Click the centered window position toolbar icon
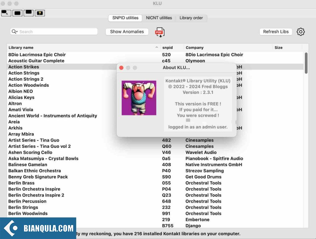 click(17, 13)
